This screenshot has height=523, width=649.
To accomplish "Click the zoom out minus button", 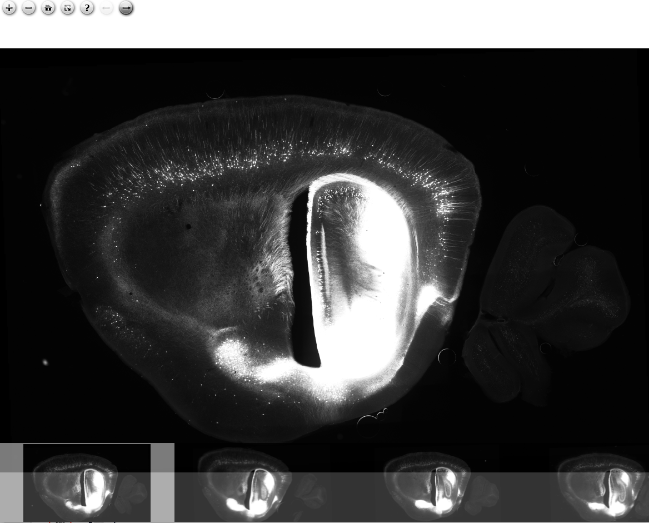I will tap(29, 8).
